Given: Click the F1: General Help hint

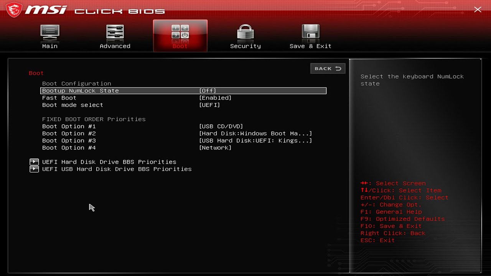Looking at the screenshot, I should click(x=391, y=212).
